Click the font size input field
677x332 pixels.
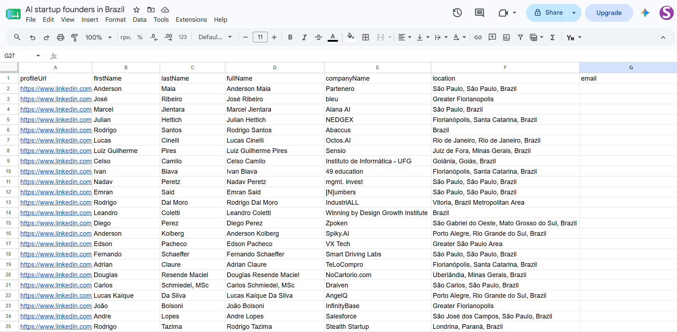coord(260,37)
